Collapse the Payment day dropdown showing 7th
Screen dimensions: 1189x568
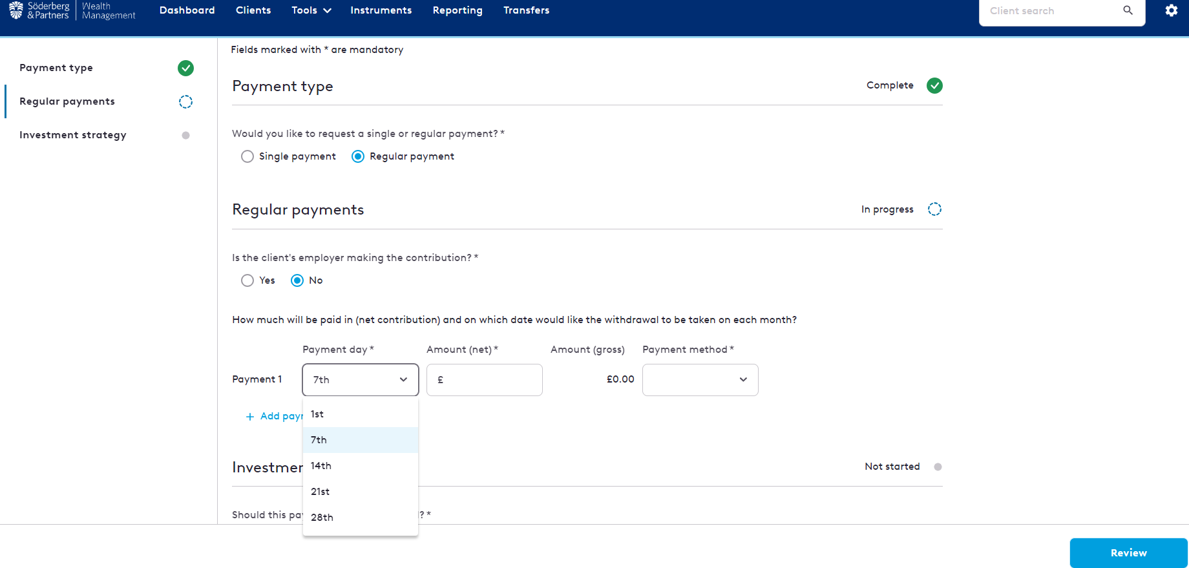tap(361, 380)
